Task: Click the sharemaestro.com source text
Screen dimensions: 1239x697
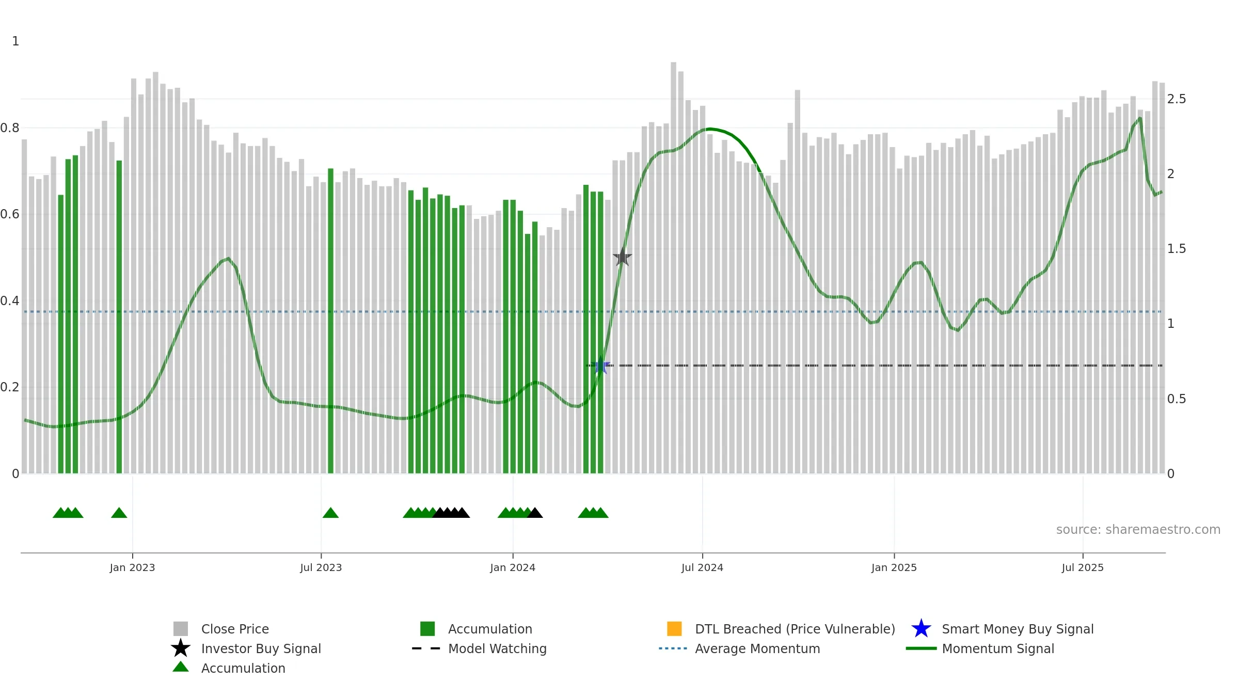Action: [x=1138, y=530]
